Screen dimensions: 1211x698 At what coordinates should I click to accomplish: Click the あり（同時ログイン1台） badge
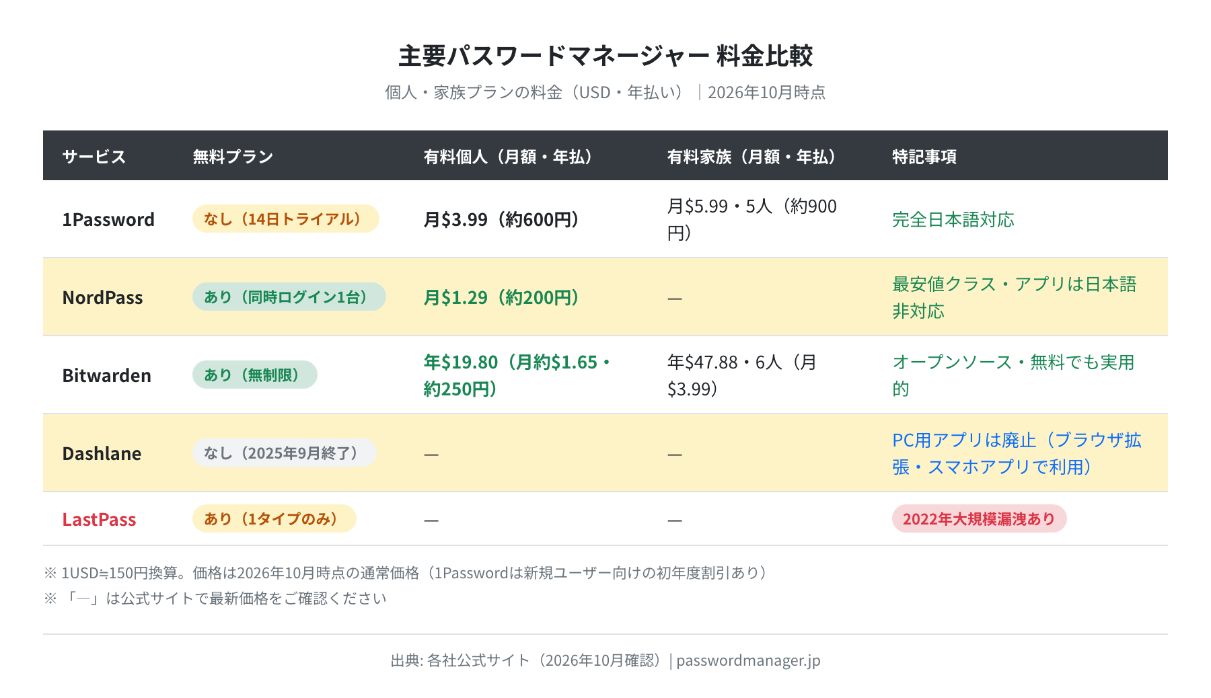click(289, 297)
